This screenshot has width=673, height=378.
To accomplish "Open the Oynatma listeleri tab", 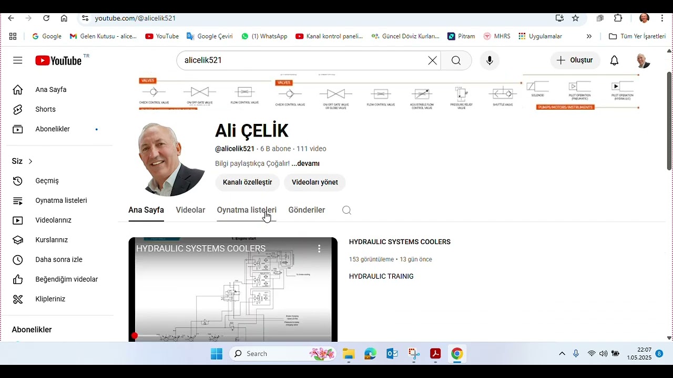I will point(247,210).
